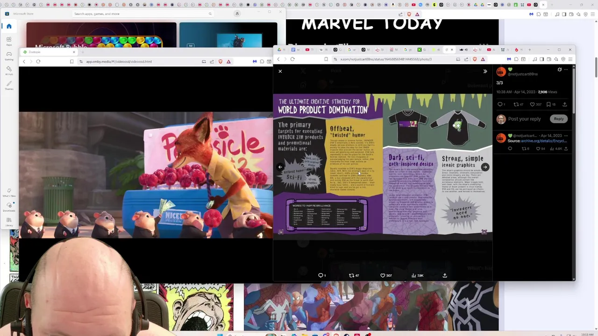Open the archive.org source link
Screen dimensions: 598x336
click(x=544, y=141)
